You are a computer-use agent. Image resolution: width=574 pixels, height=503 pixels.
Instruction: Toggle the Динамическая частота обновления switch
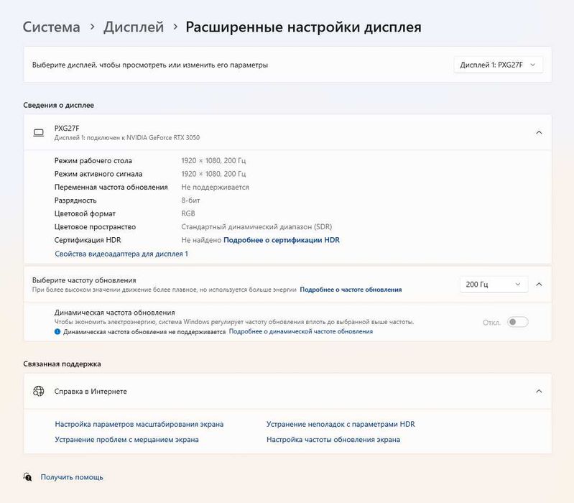point(518,322)
